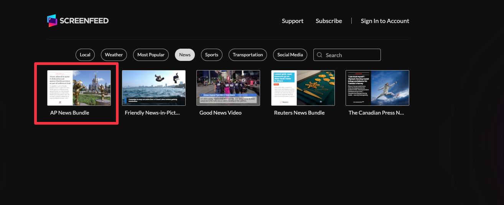
Task: Go to the Subscribe link
Action: 329,21
